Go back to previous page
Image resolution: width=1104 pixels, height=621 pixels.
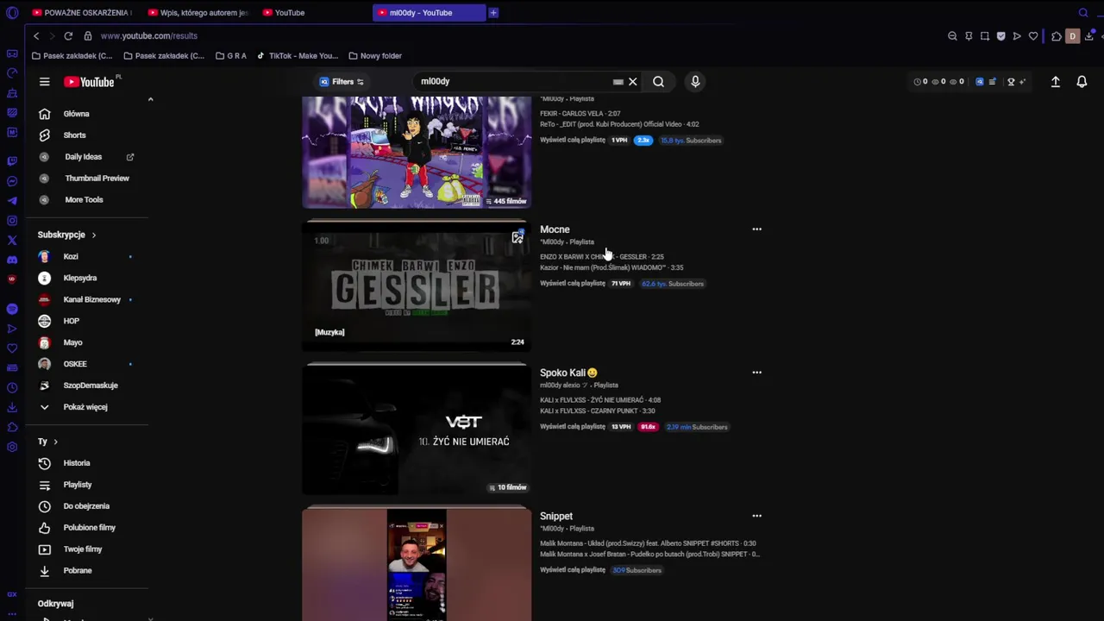(x=36, y=36)
